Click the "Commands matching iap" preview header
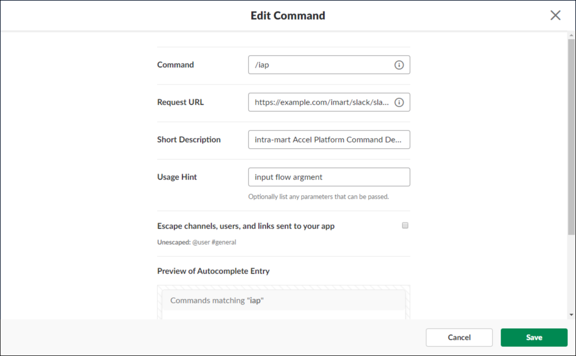Viewport: 576px width, 356px height. pos(217,300)
